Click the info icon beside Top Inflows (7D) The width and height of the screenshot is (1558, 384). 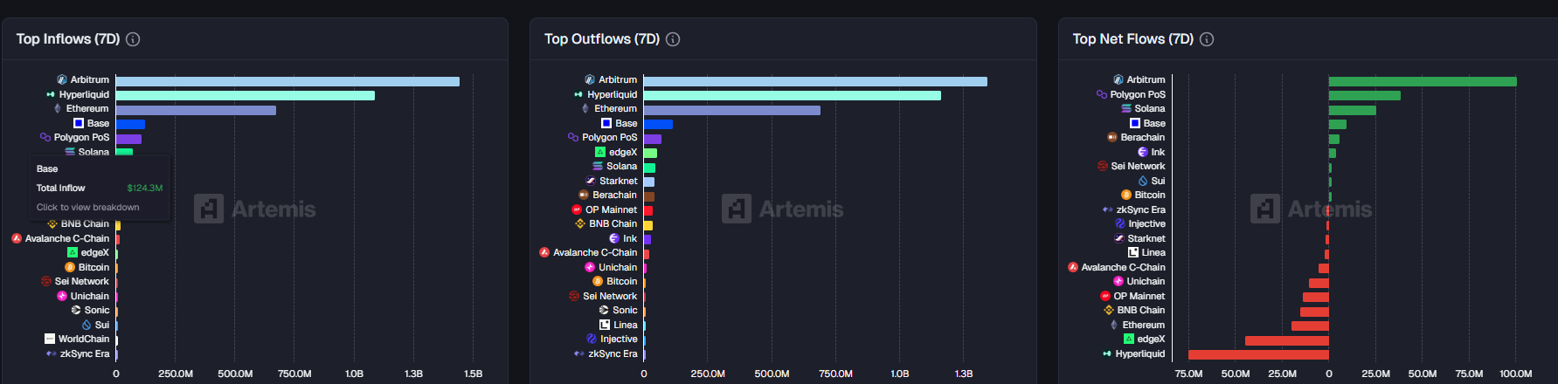[x=133, y=39]
